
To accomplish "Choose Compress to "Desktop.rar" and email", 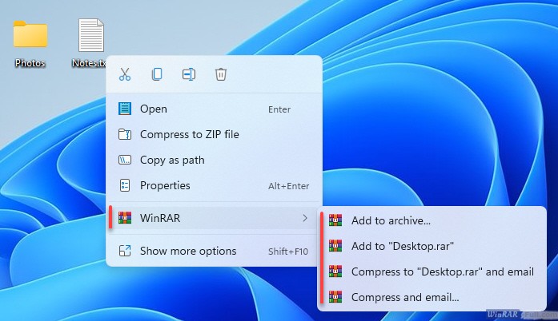I will pos(442,271).
